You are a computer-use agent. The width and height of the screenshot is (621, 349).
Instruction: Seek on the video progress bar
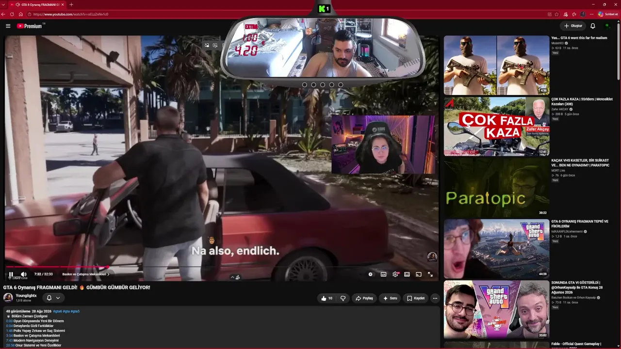(222, 267)
